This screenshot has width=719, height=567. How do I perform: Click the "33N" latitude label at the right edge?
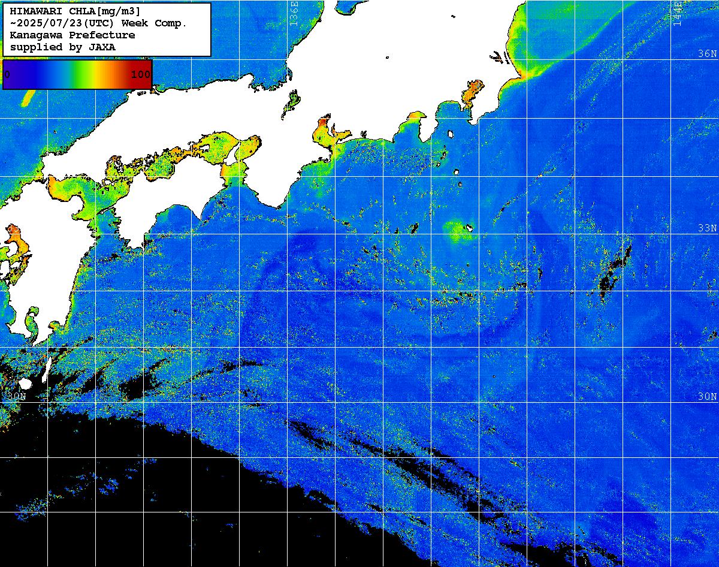click(708, 228)
